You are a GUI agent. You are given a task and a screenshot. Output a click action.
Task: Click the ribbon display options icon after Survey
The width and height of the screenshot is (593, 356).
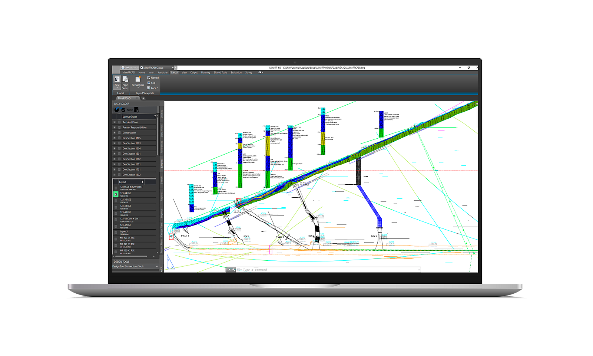260,73
